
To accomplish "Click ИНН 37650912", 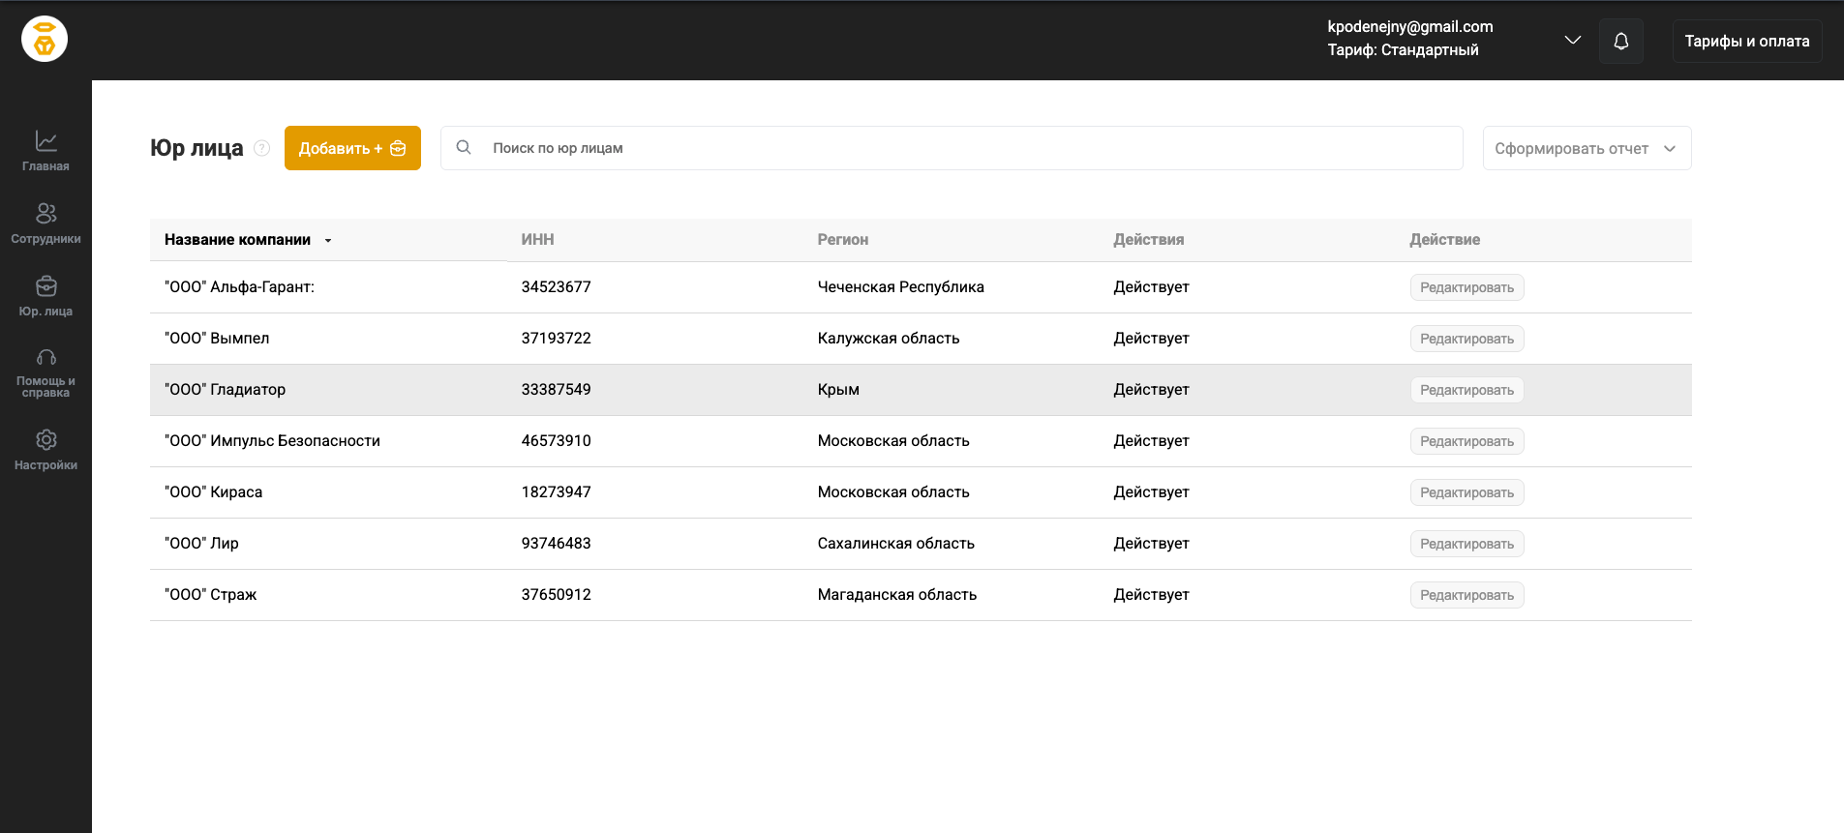I will pos(556,595).
